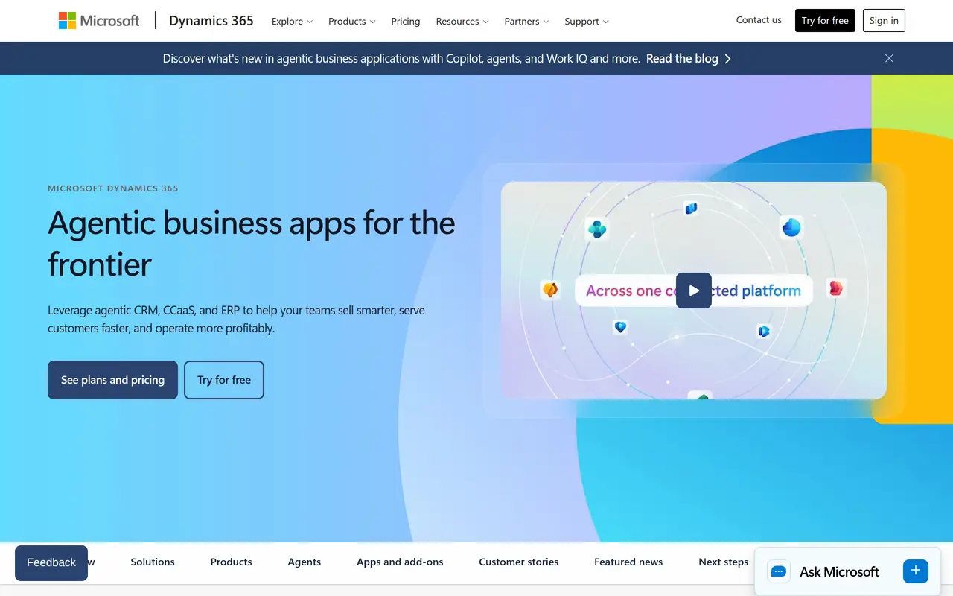Viewport: 953px width, 596px height.
Task: Jump to Apps and add-ons section
Action: (x=400, y=562)
